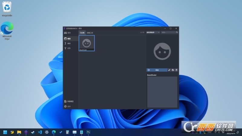Open the pose sidebar section
This screenshot has height=136, width=242.
(67, 48)
